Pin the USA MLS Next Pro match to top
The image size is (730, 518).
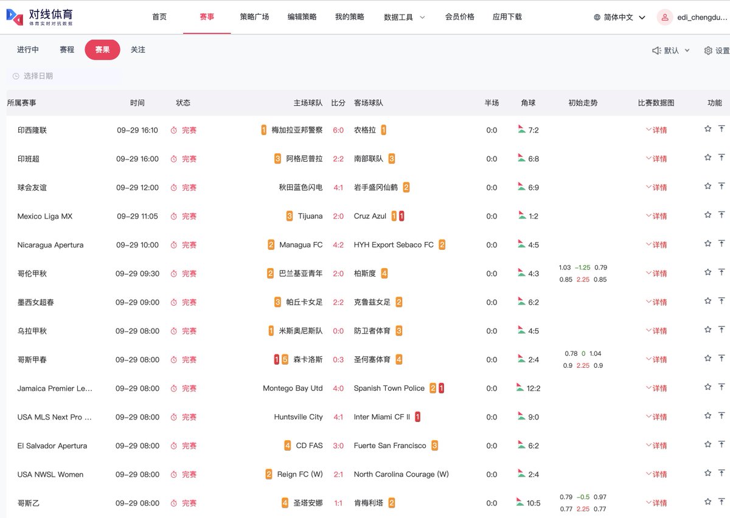pyautogui.click(x=721, y=416)
